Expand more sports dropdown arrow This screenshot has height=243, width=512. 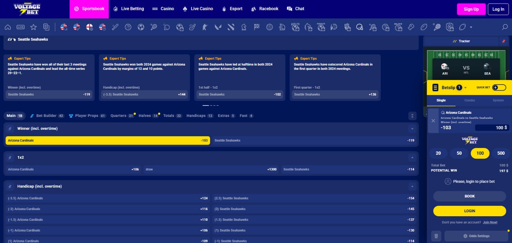click(471, 27)
